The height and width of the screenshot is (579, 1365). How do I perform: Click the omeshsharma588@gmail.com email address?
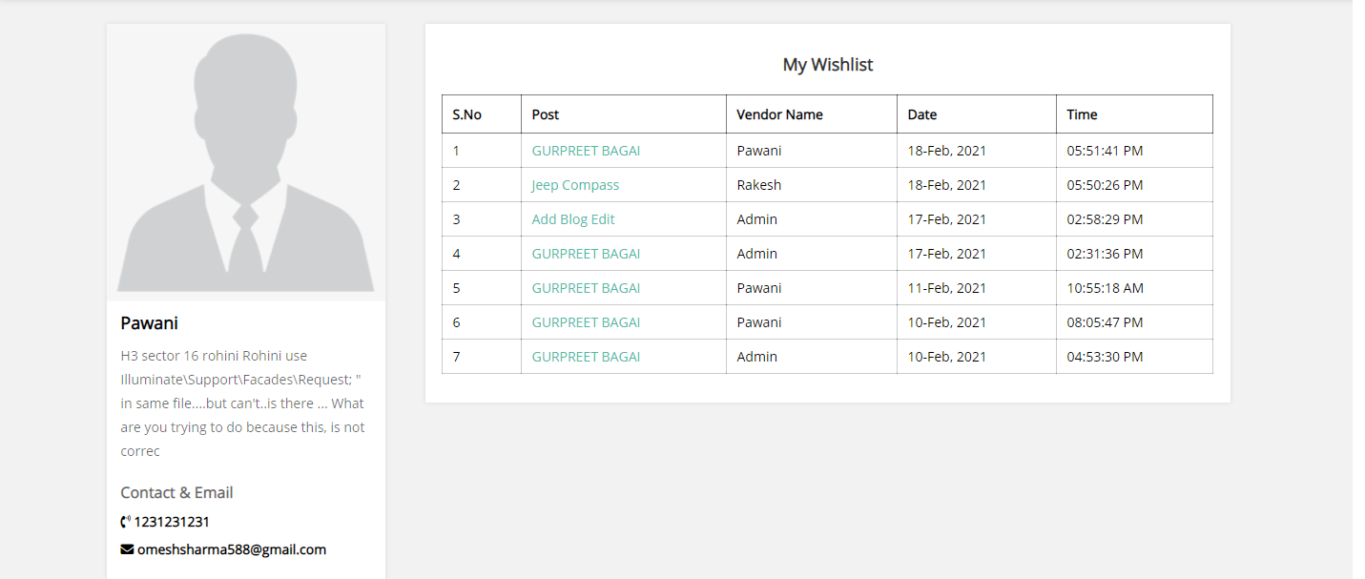pyautogui.click(x=232, y=549)
